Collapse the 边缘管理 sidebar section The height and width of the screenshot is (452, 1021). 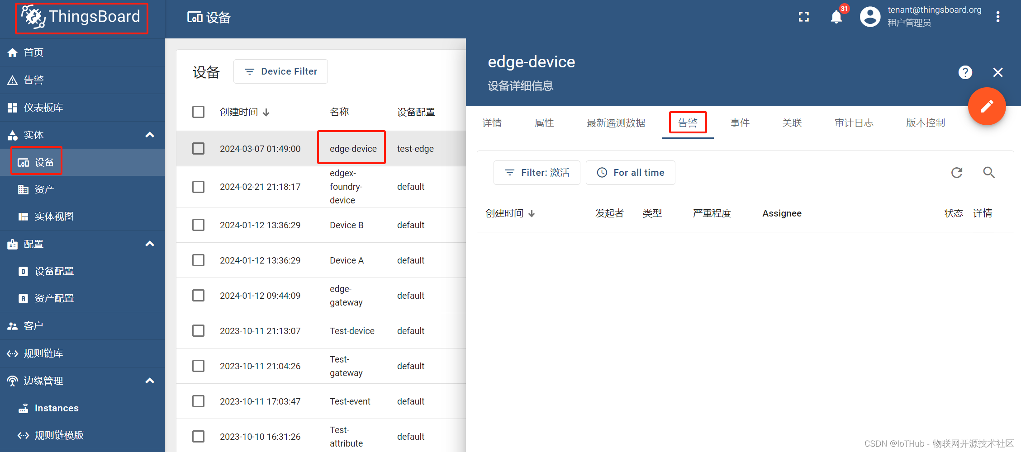pos(149,381)
